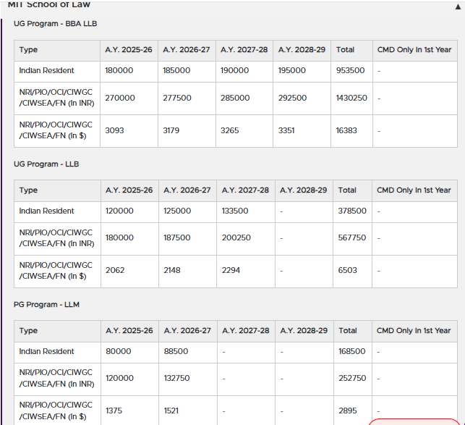Click the 2895 dollar total in LLM table

(x=348, y=411)
